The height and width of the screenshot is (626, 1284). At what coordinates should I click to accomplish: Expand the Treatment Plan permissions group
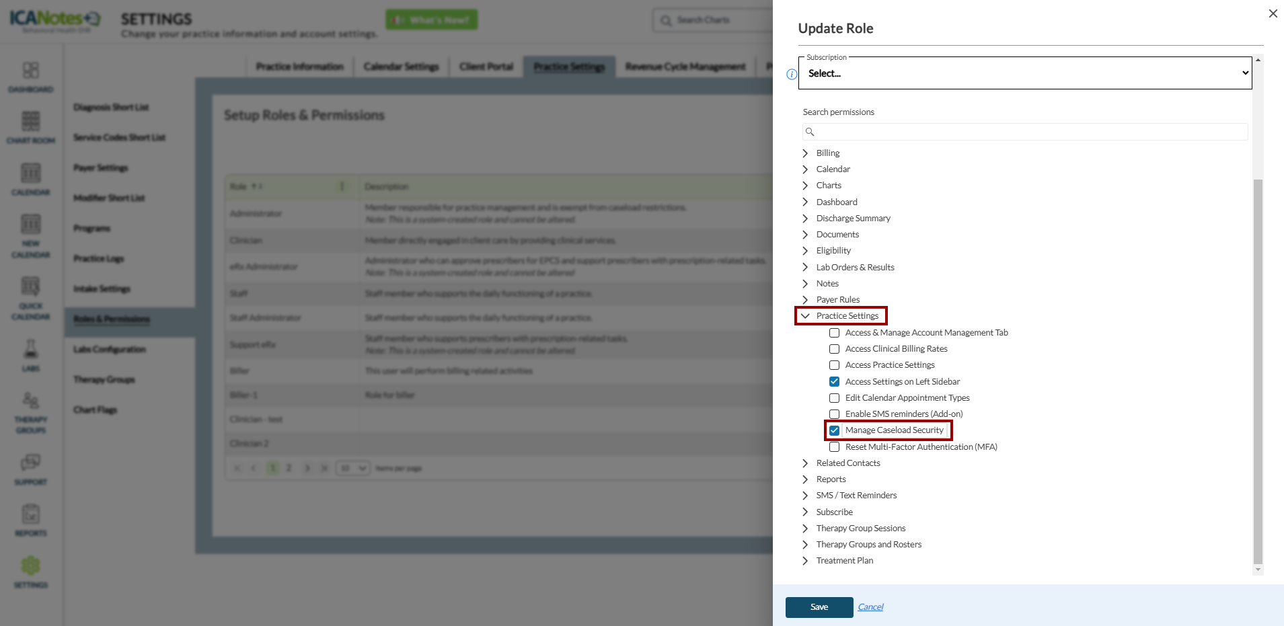805,561
